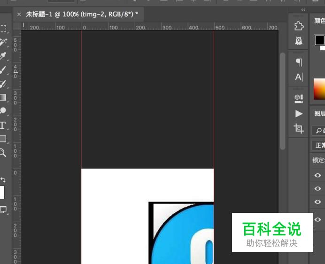The height and width of the screenshot is (264, 325).
Task: Select the Gradient tool
Action: click(x=3, y=97)
